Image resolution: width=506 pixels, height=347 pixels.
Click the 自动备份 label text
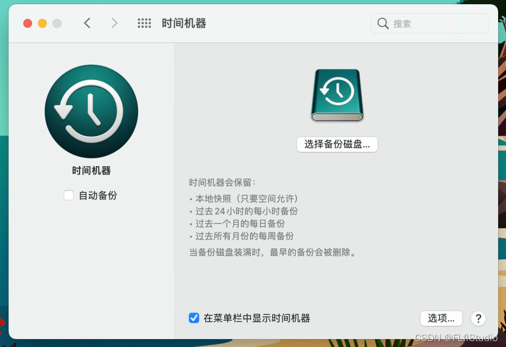click(98, 196)
